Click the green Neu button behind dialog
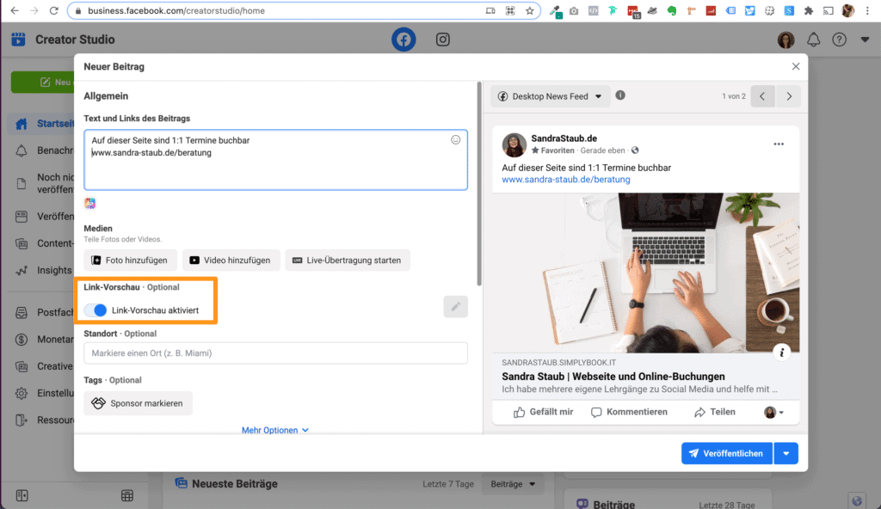Image resolution: width=881 pixels, height=509 pixels. pos(43,82)
